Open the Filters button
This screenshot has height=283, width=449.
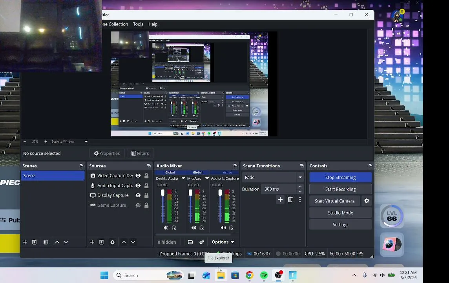pos(141,153)
